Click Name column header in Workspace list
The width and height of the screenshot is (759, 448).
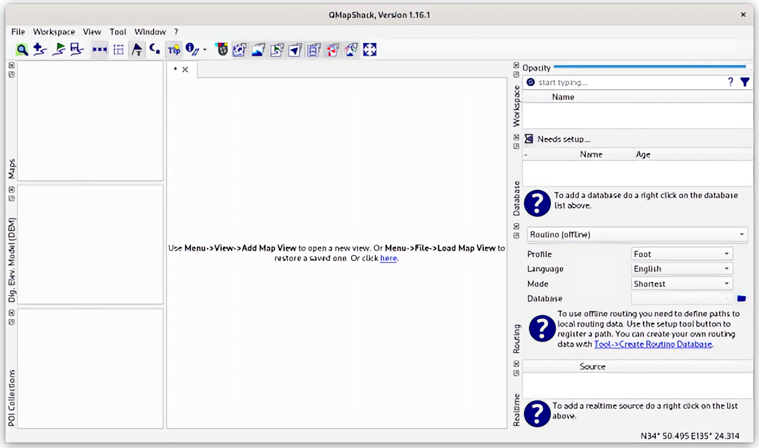pyautogui.click(x=563, y=97)
